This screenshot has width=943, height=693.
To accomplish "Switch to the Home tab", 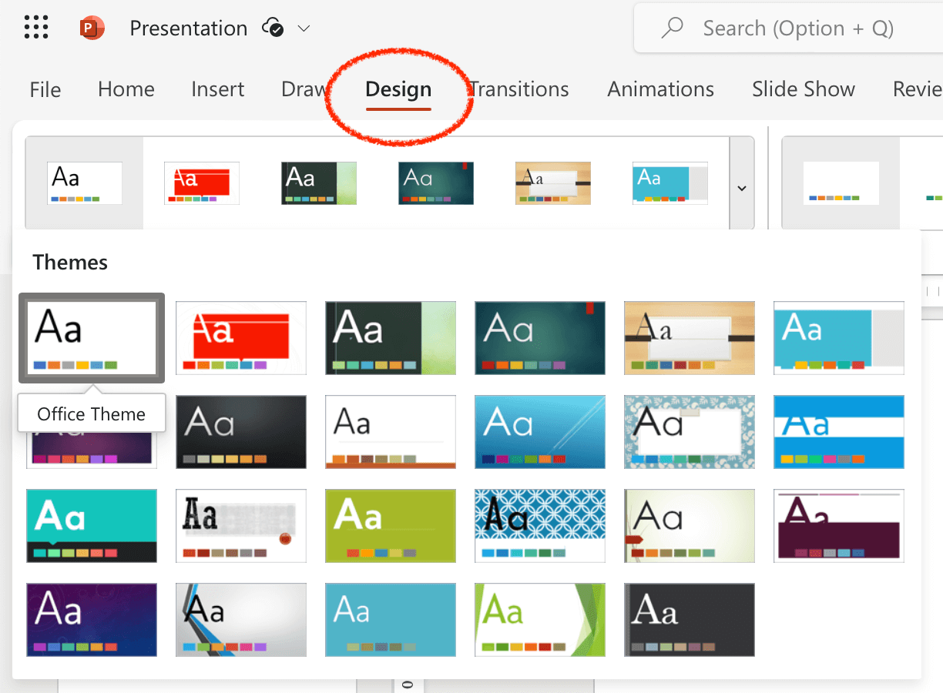I will [126, 89].
